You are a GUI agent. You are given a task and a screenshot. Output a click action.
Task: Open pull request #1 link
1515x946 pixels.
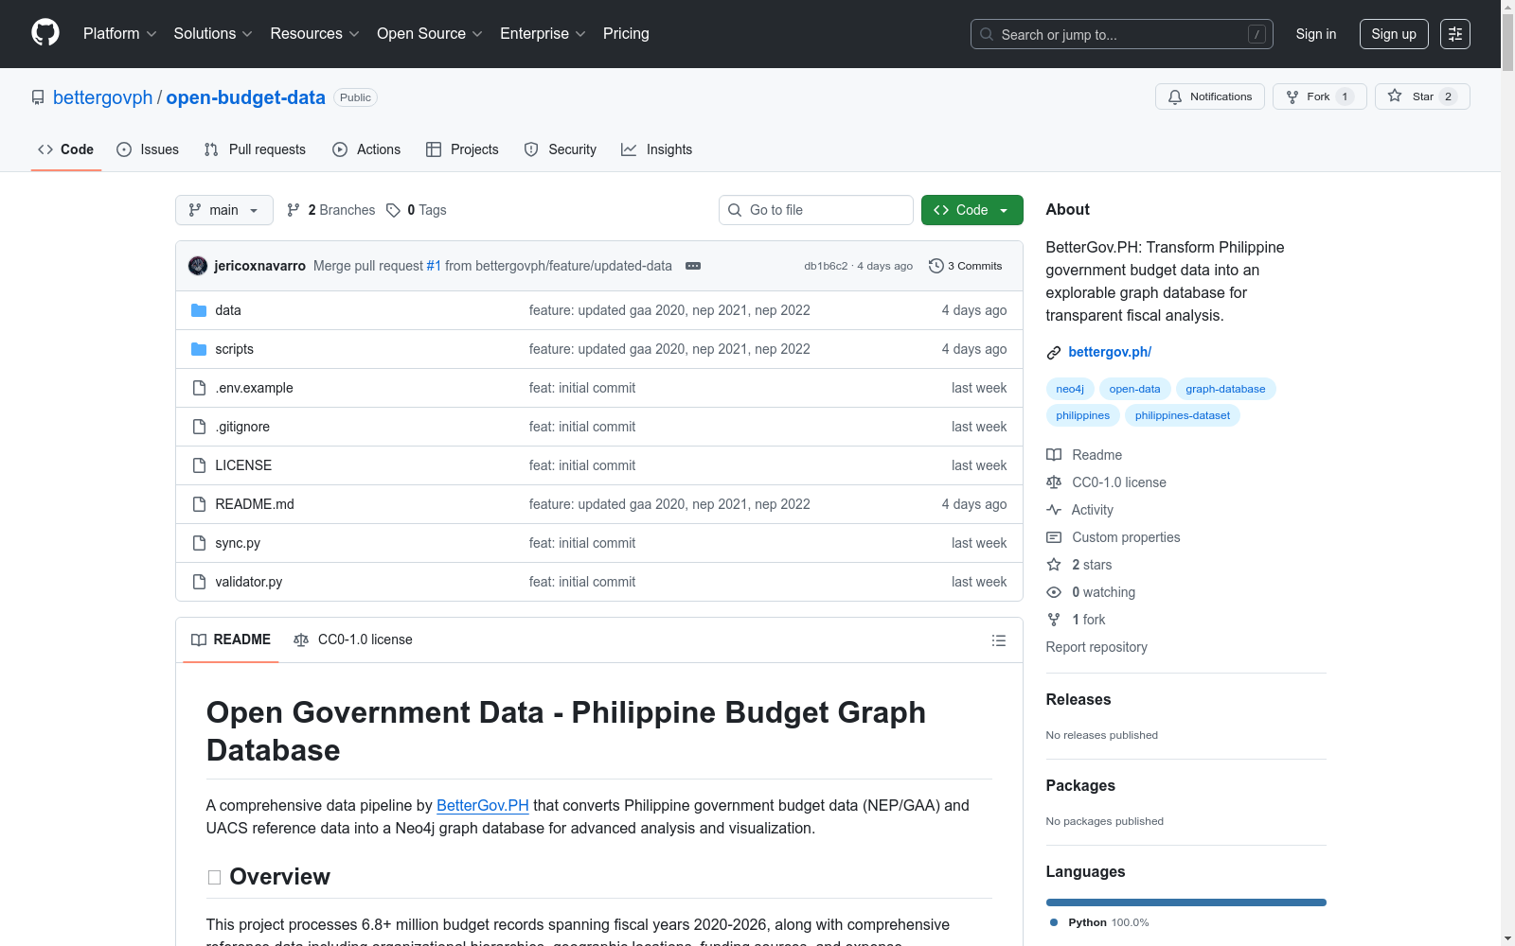coord(434,266)
